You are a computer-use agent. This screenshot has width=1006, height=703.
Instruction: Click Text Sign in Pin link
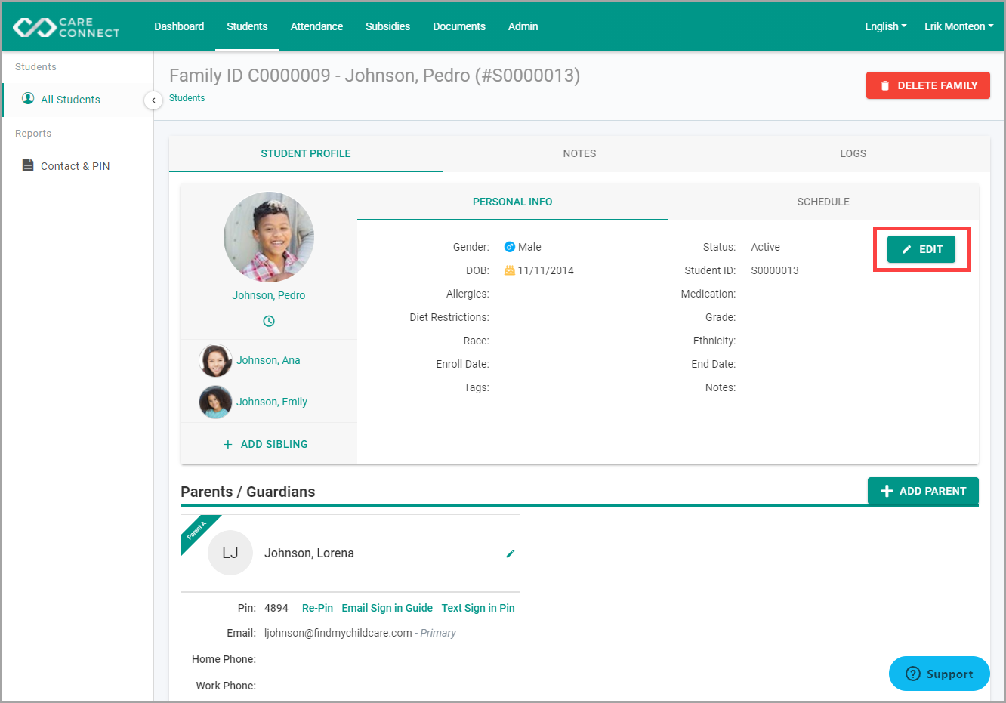[478, 608]
